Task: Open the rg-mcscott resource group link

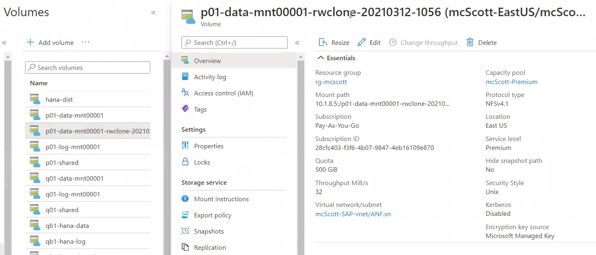Action: (331, 82)
